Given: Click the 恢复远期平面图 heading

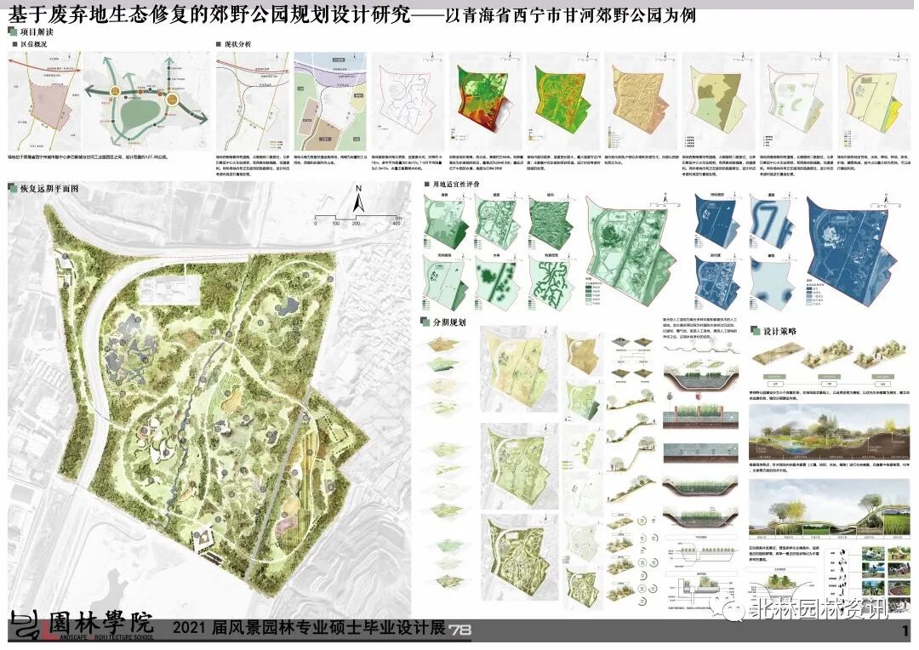Looking at the screenshot, I should click(49, 189).
